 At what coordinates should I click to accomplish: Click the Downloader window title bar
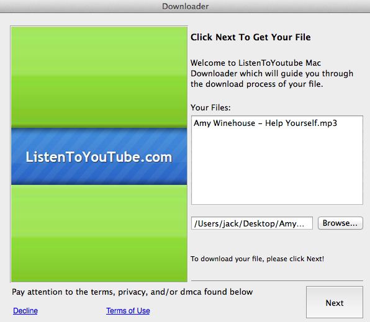(185, 6)
